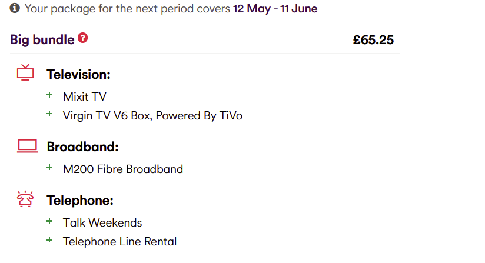Click the 12 May - 11 June date range
The height and width of the screenshot is (263, 485).
(275, 9)
